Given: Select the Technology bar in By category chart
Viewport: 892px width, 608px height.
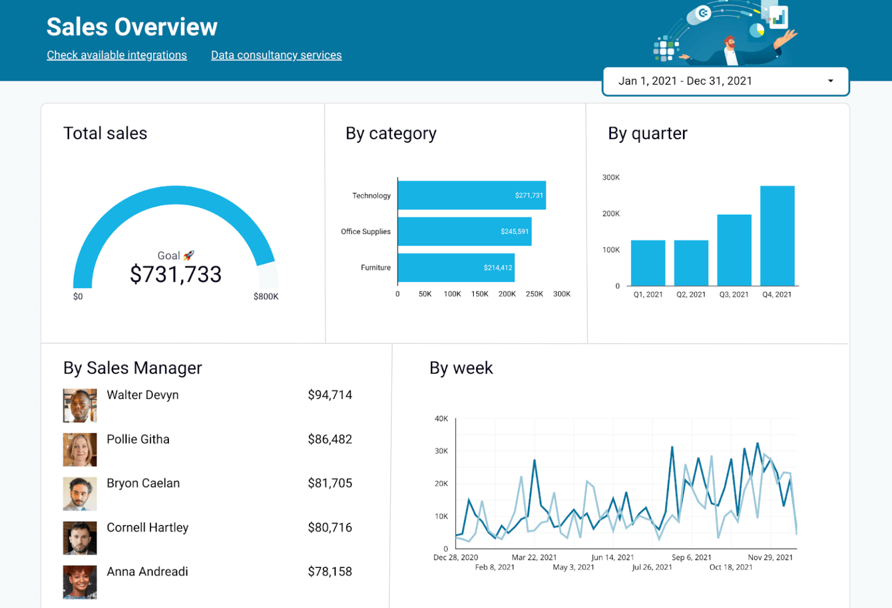Looking at the screenshot, I should pos(472,195).
